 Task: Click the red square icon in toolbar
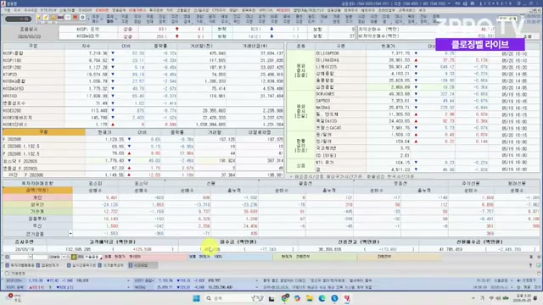click(75, 17)
